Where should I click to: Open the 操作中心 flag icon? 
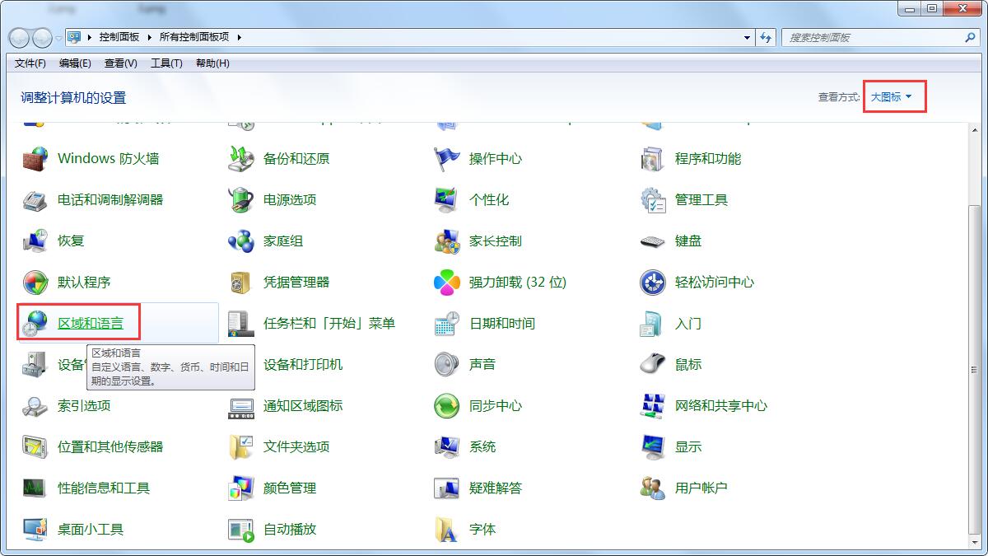(x=447, y=159)
